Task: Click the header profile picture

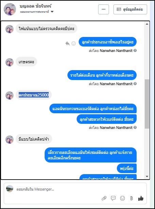Action: [x=10, y=9]
